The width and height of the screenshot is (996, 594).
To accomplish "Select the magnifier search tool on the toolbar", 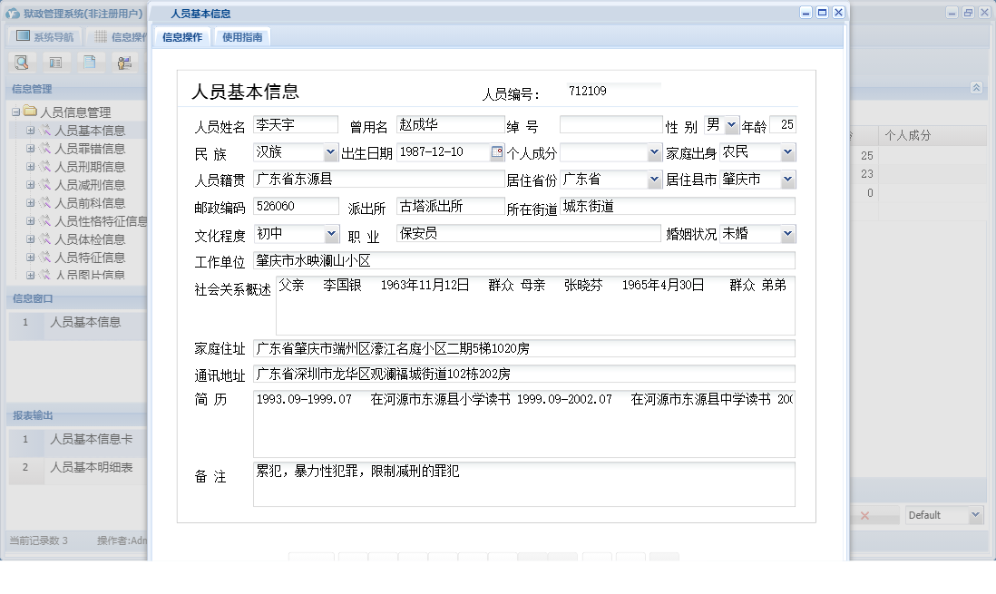I will click(20, 62).
